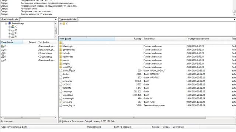This screenshot has width=236, height=132.
Task: Click the D: drive icon in local file list
Action: tap(3, 50)
